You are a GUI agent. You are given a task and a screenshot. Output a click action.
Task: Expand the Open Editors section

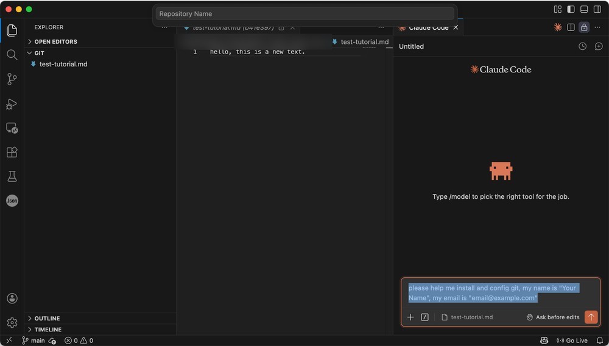point(100,41)
